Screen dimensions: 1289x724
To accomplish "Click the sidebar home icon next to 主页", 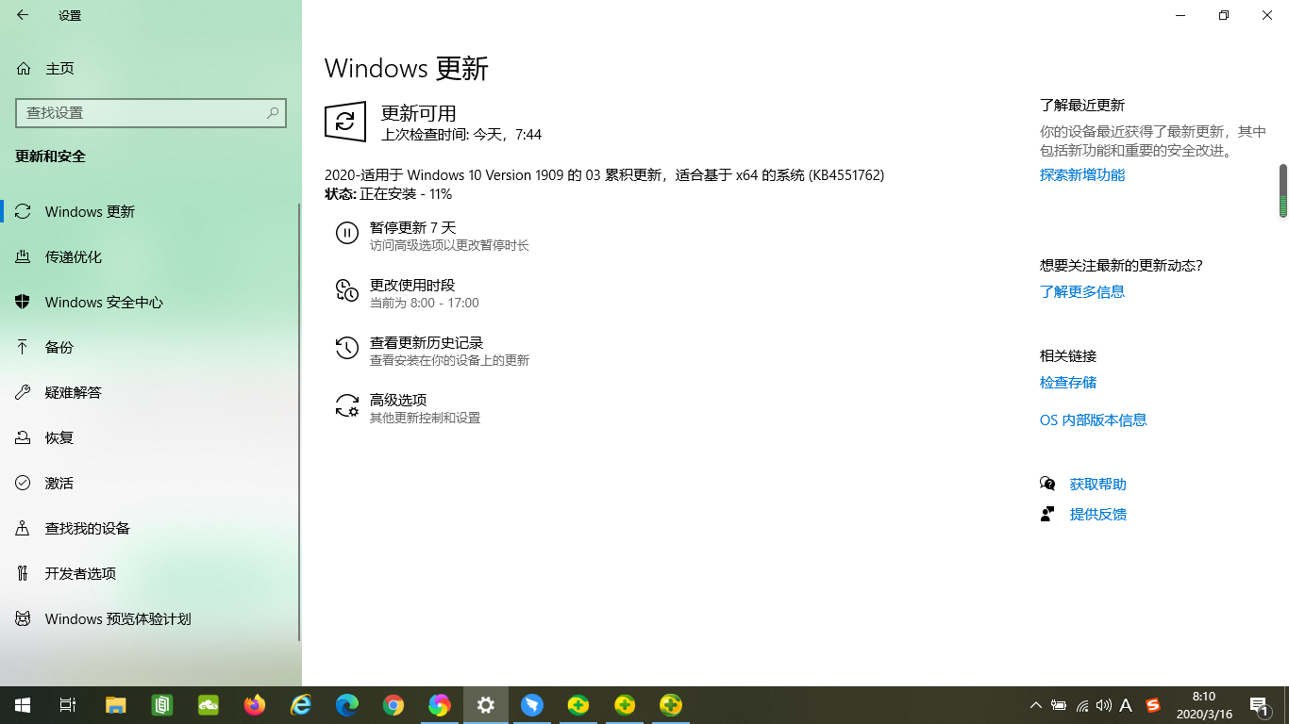I will click(x=24, y=69).
